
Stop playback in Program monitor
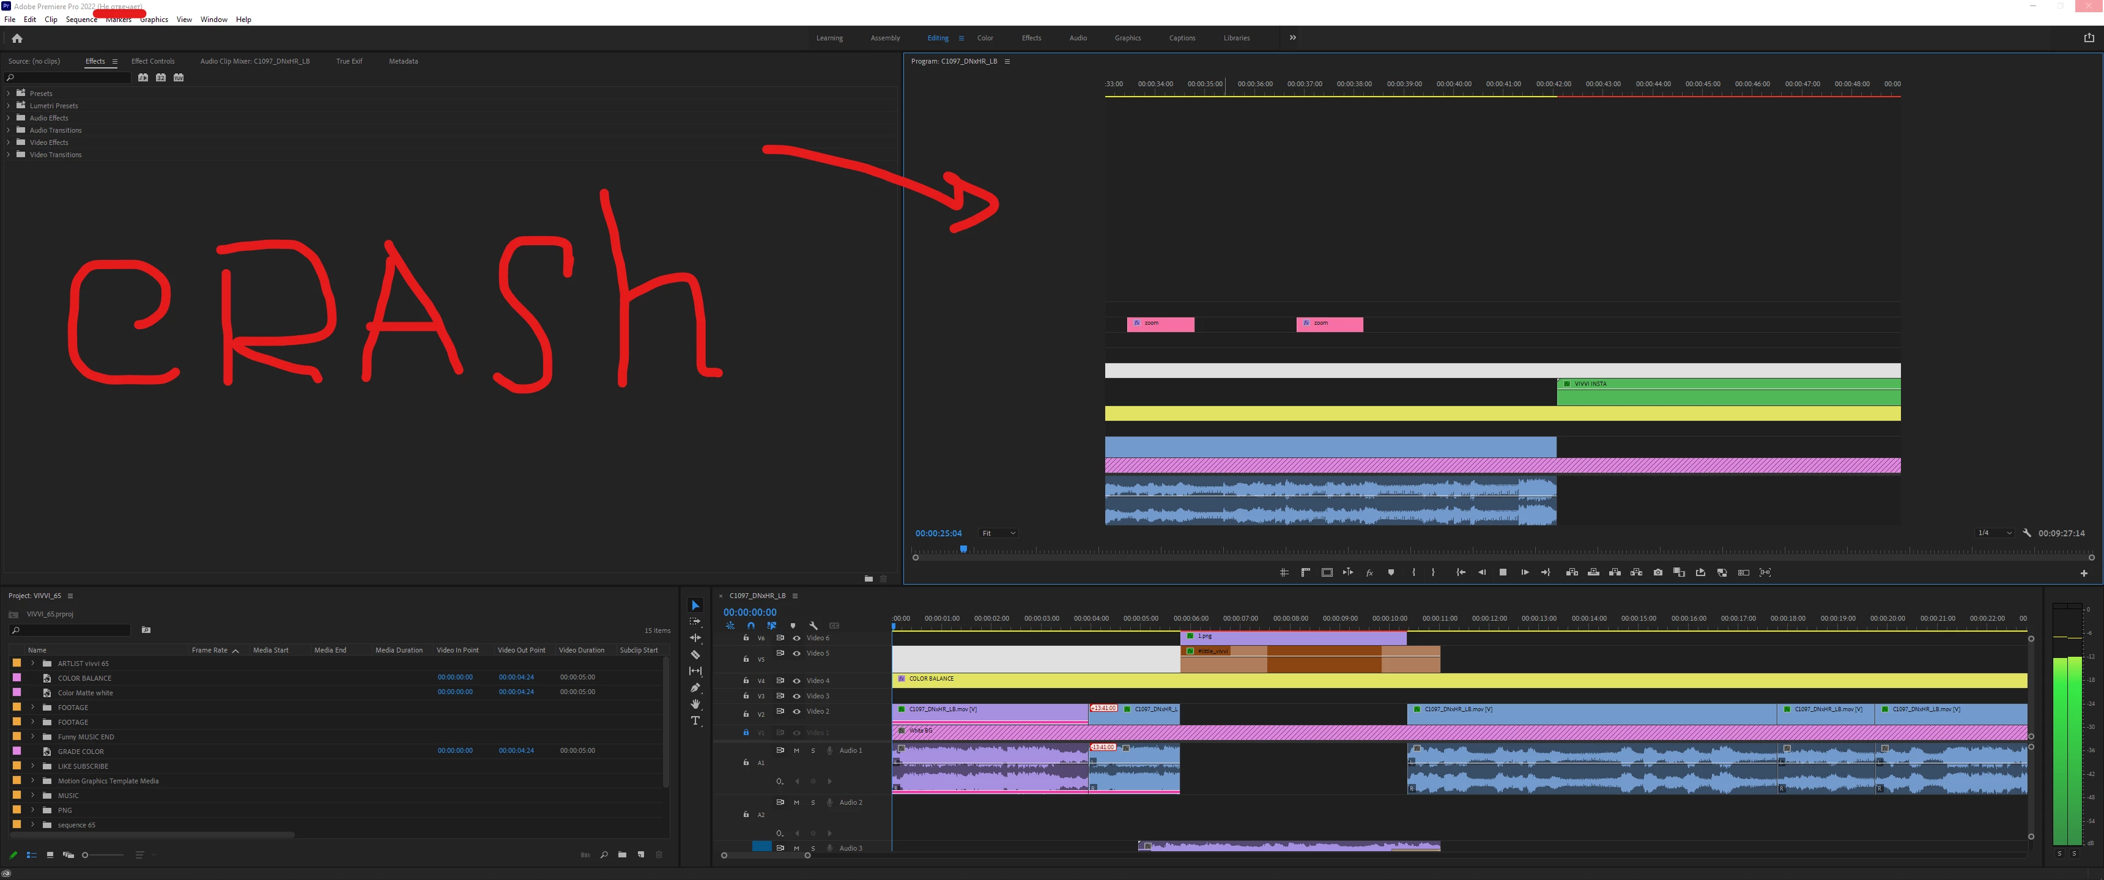(x=1503, y=572)
